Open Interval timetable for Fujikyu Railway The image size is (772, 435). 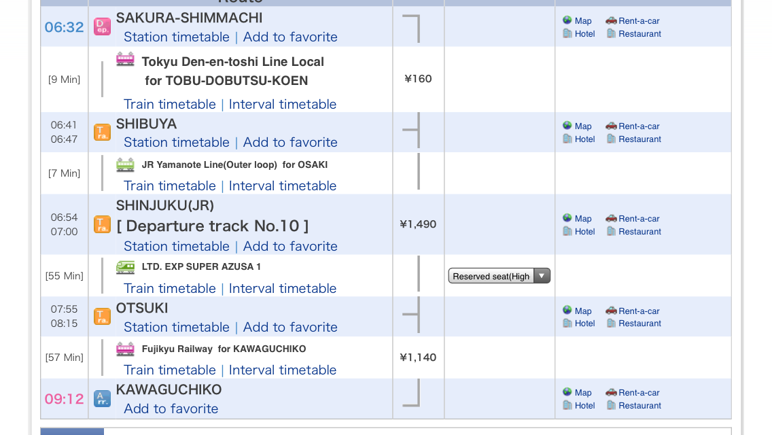coord(283,370)
